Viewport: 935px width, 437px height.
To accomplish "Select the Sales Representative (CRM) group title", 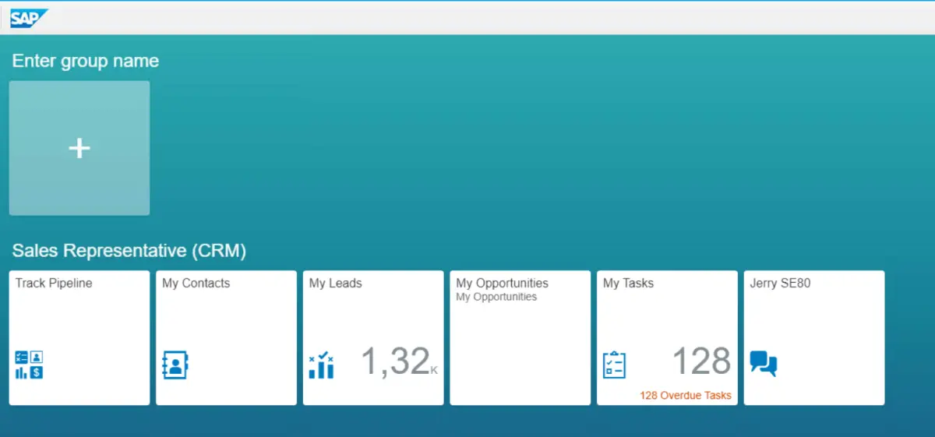I will (x=129, y=251).
